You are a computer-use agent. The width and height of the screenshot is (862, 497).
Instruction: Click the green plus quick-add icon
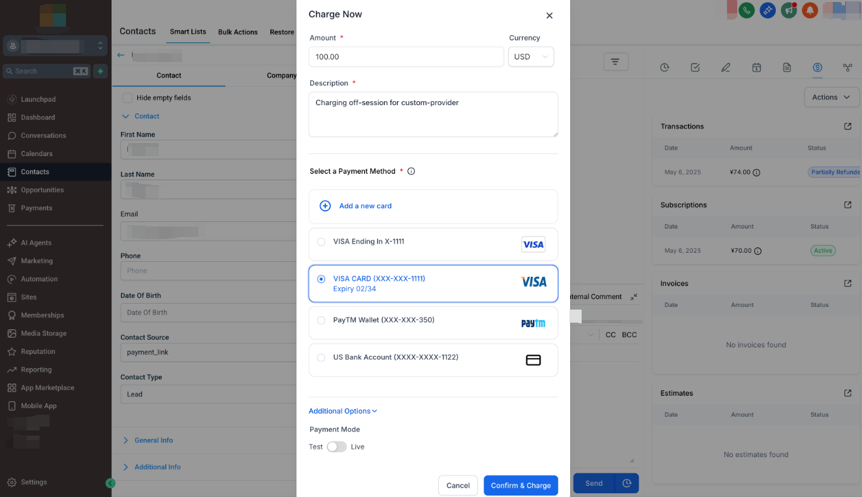(100, 71)
